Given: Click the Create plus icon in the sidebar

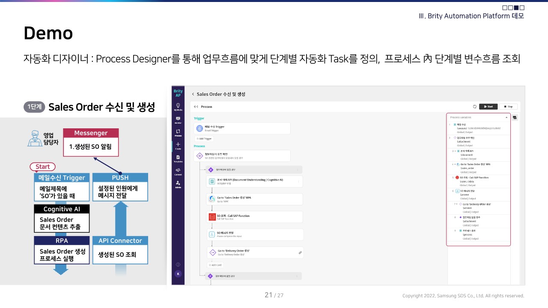Looking at the screenshot, I should [178, 145].
